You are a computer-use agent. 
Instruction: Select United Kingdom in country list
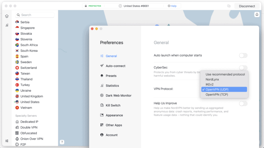click(32, 96)
